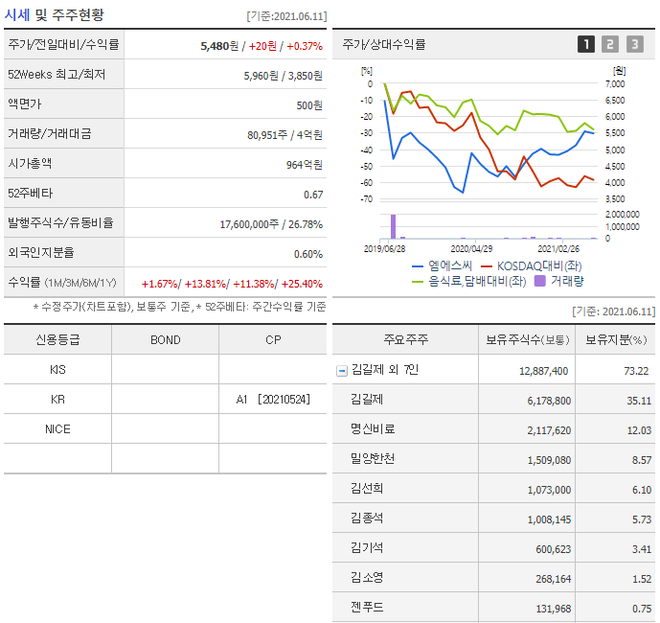Switch to chart view 2
The width and height of the screenshot is (660, 623).
pyautogui.click(x=610, y=44)
